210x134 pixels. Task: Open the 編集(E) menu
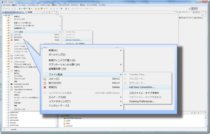[x=14, y=5]
